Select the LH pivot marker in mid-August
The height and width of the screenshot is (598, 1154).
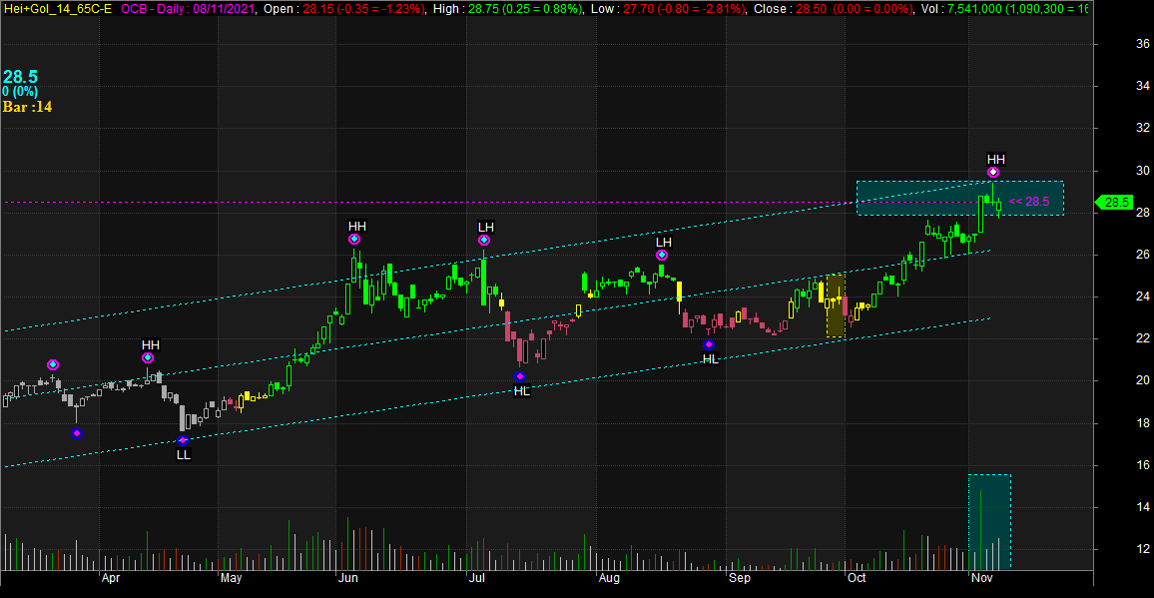662,256
